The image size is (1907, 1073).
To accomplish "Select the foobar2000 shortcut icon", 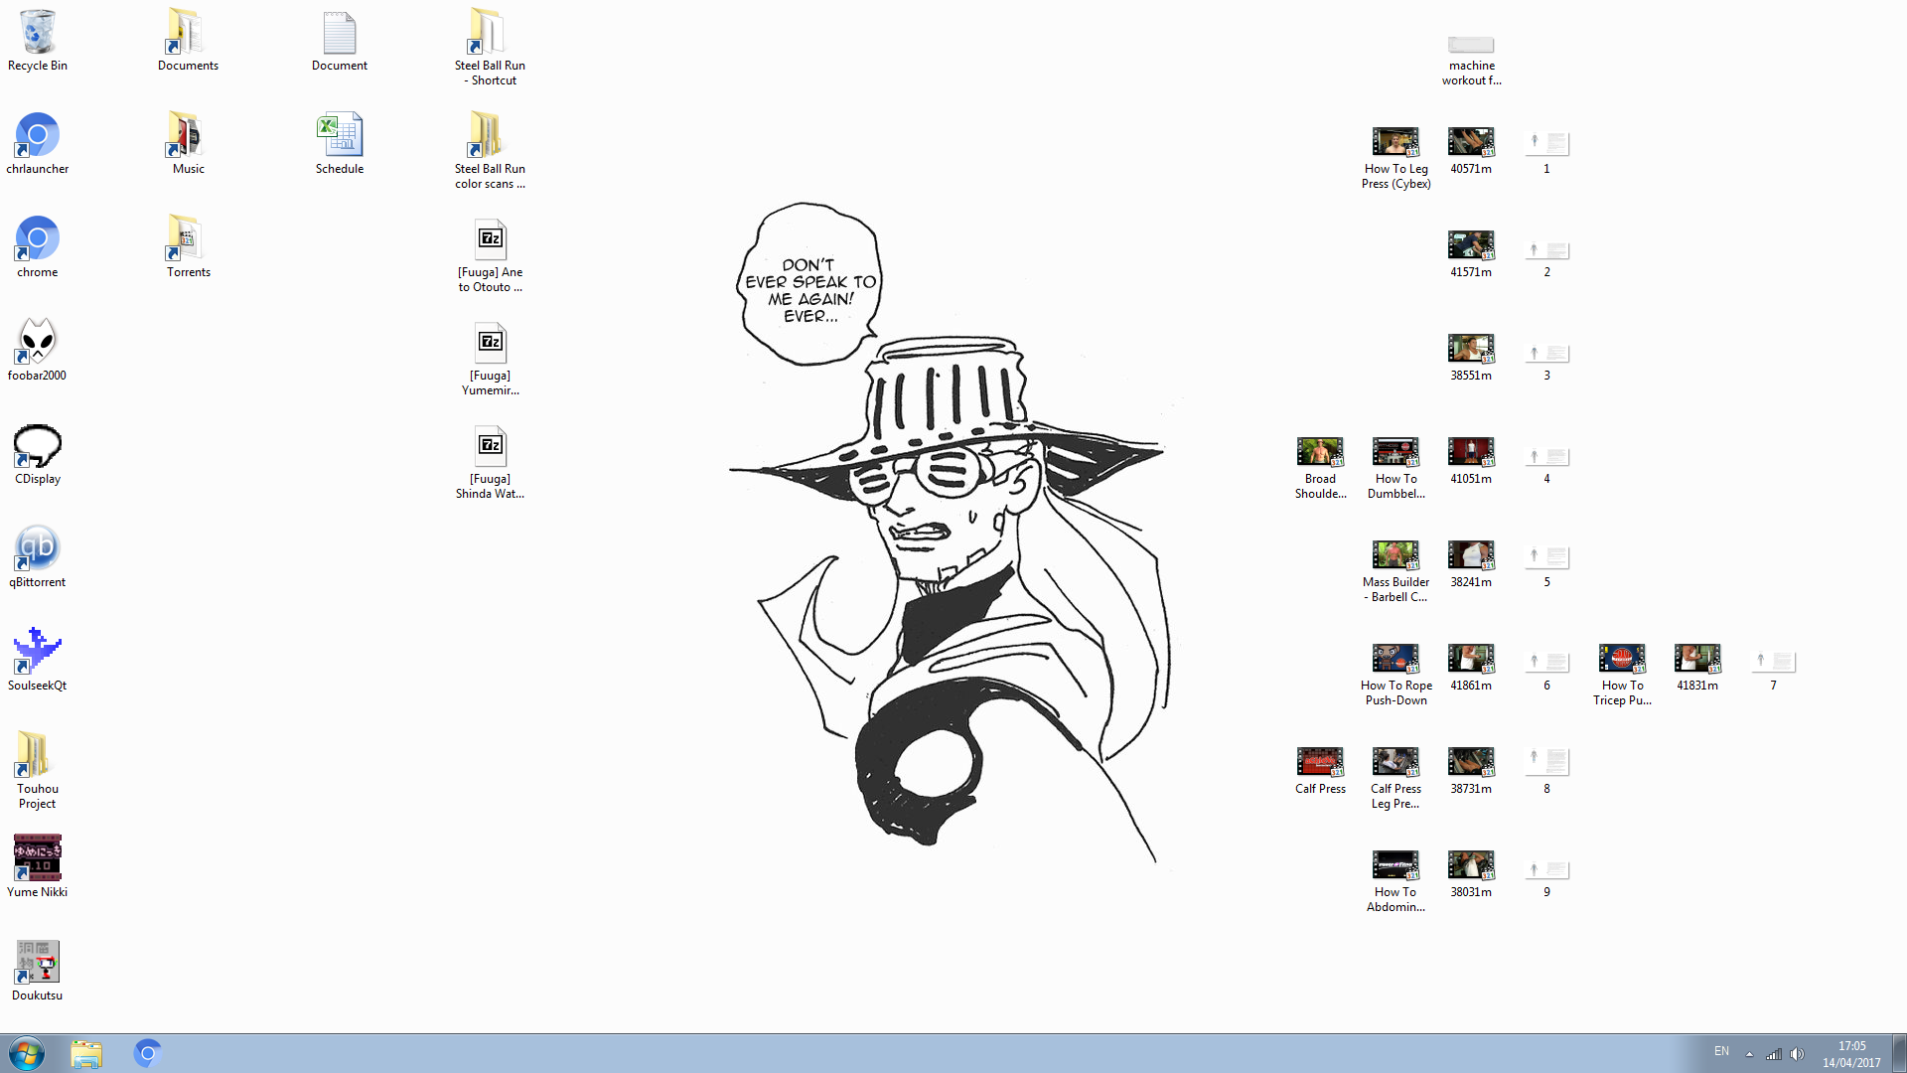I will (x=37, y=341).
